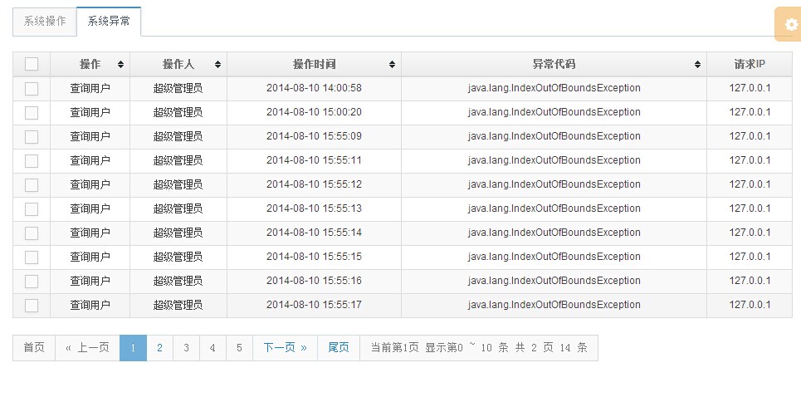Check the row with time 15:55:17
This screenshot has height=397, width=801.
32,306
